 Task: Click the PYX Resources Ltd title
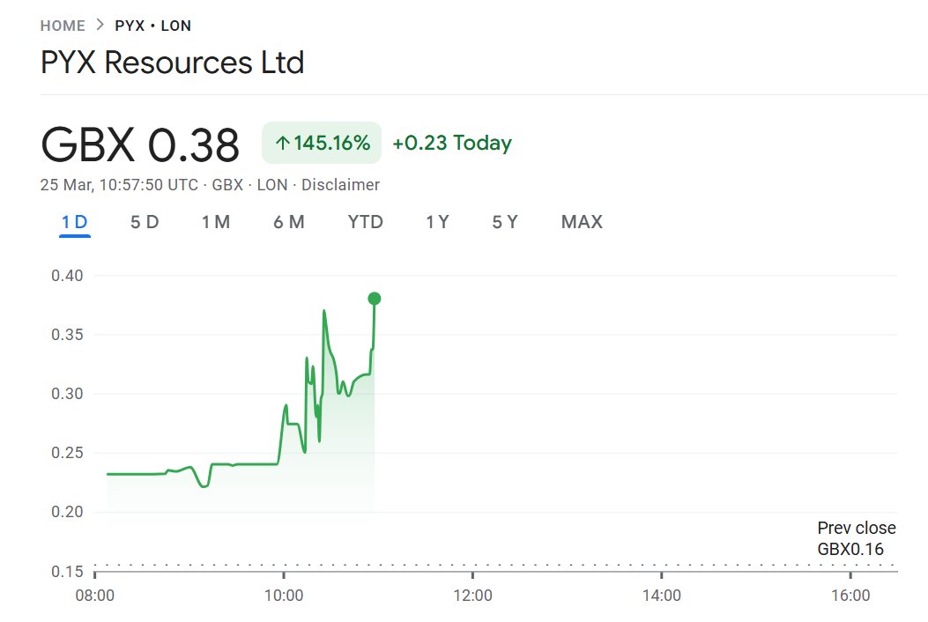tap(173, 63)
